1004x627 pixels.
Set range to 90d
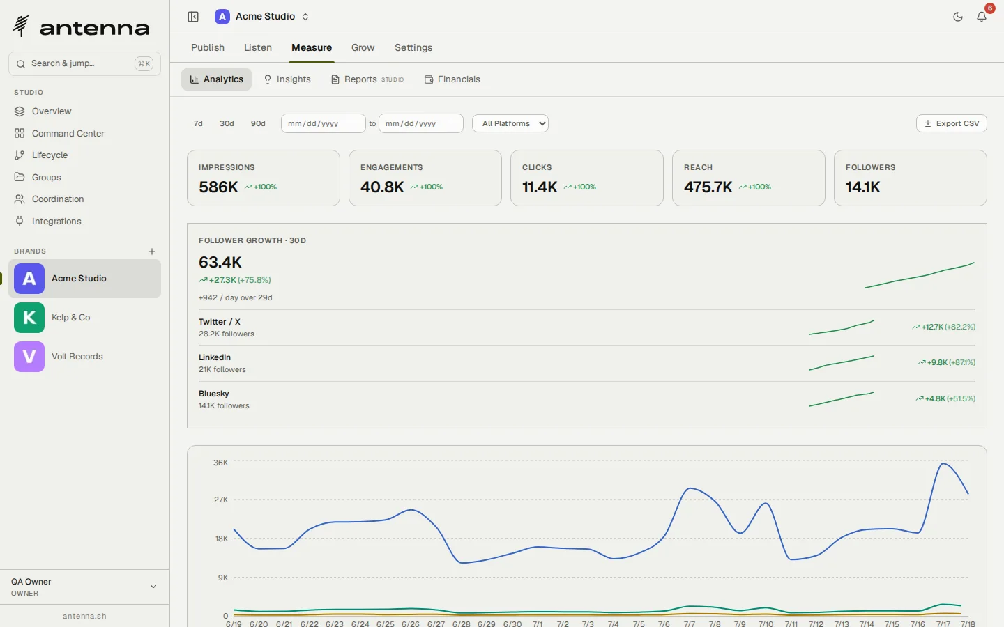pyautogui.click(x=258, y=123)
